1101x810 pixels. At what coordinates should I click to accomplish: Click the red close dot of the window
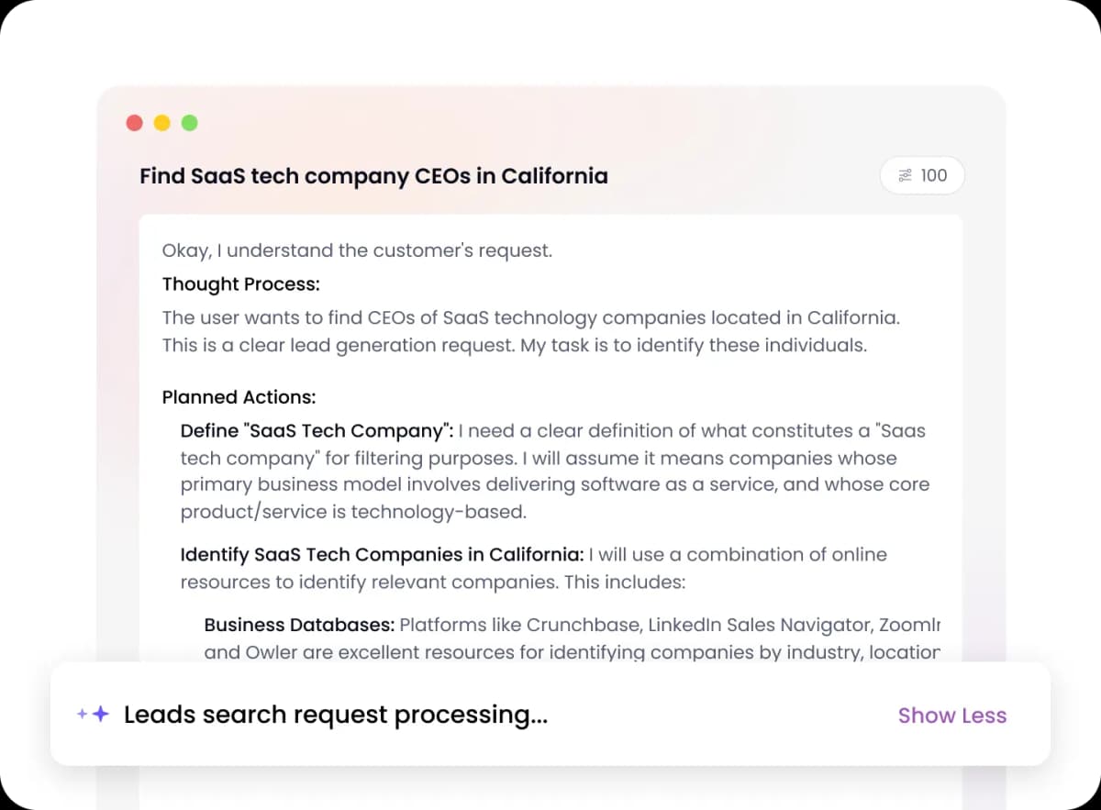point(134,123)
